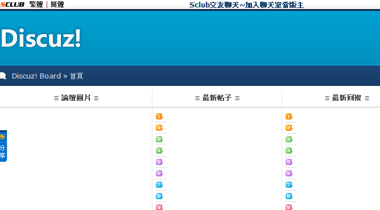380x210 pixels.
Task: Click rank 3 green icon under 最新帖子
Action: 159,139
